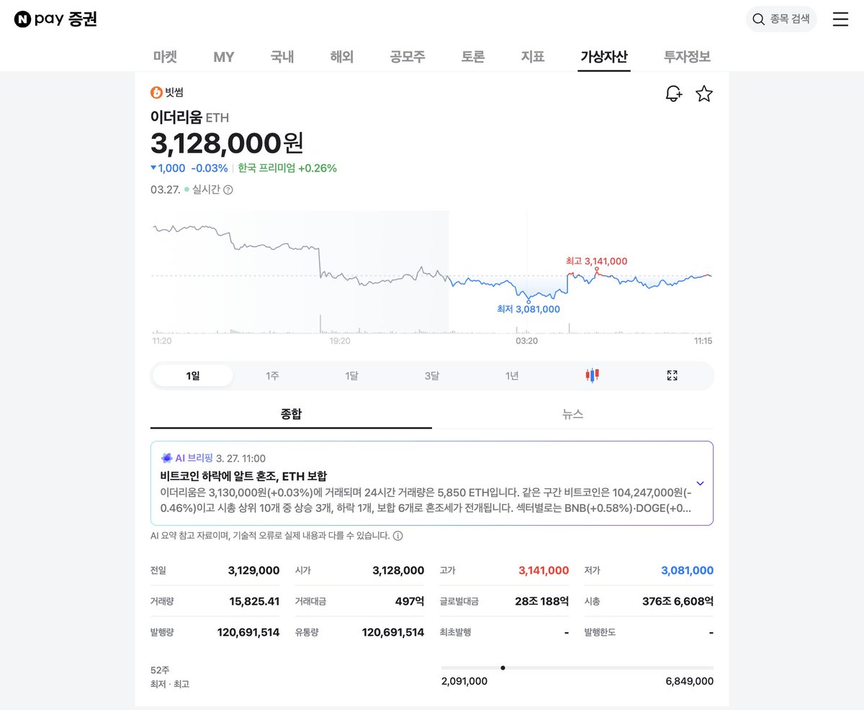Image resolution: width=864 pixels, height=710 pixels.
Task: Select the 1년 chart period
Action: point(512,375)
